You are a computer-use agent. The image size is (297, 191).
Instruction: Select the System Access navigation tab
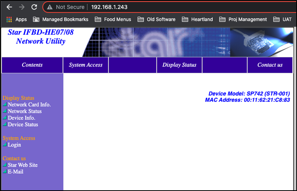(86, 65)
